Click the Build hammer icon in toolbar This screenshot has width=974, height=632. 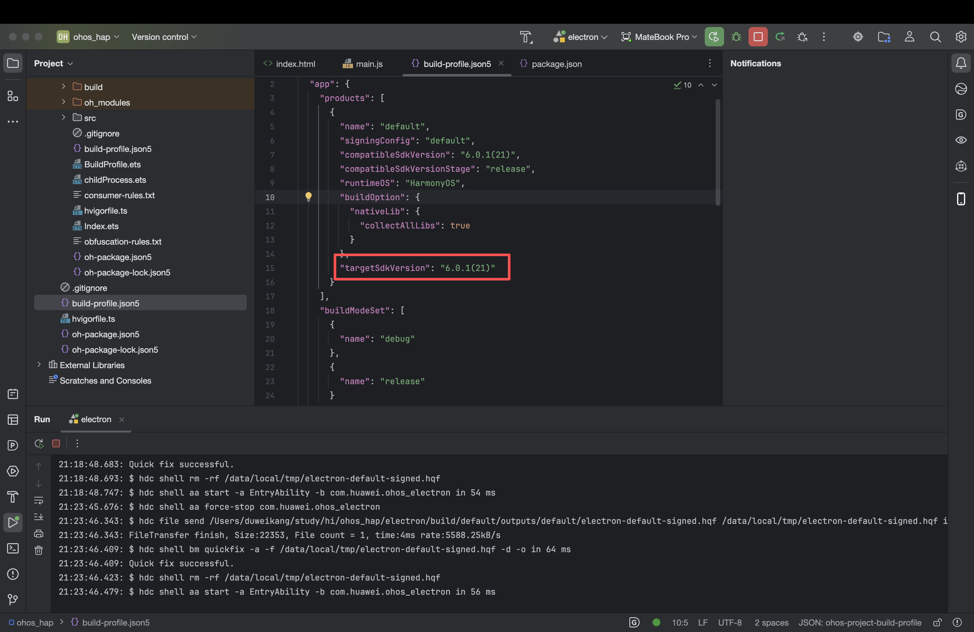click(x=526, y=37)
